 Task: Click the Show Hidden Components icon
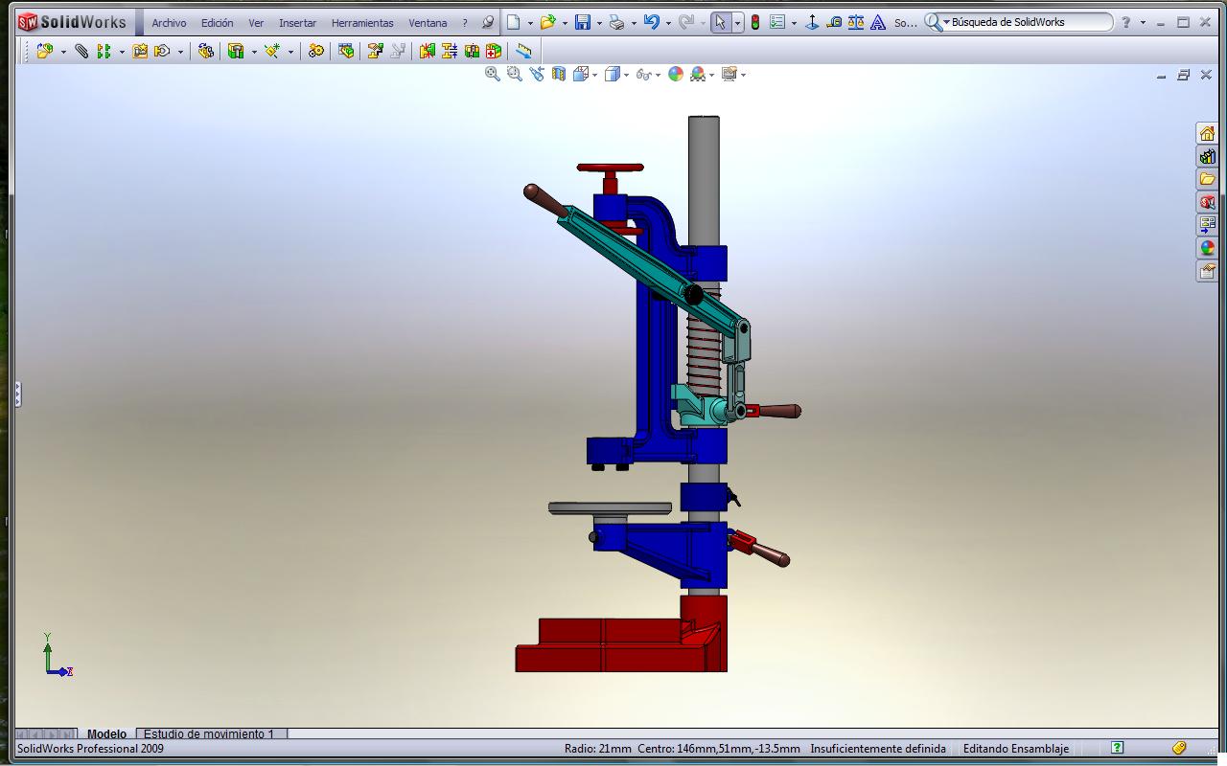click(x=205, y=52)
